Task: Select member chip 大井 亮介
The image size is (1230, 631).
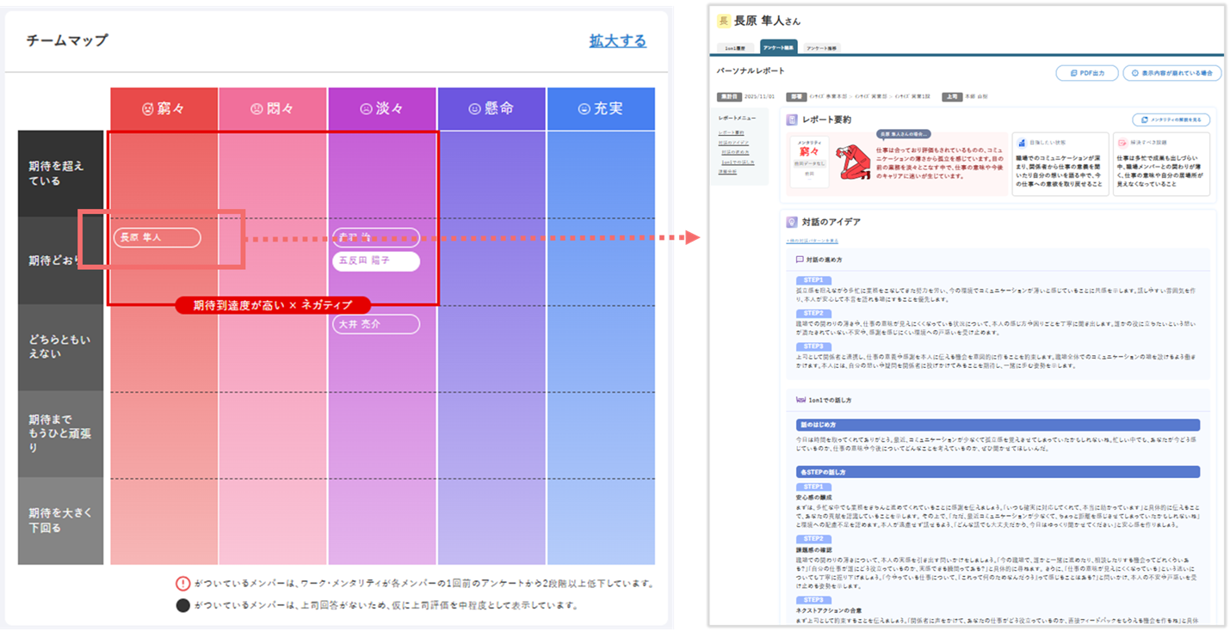Action: click(375, 324)
